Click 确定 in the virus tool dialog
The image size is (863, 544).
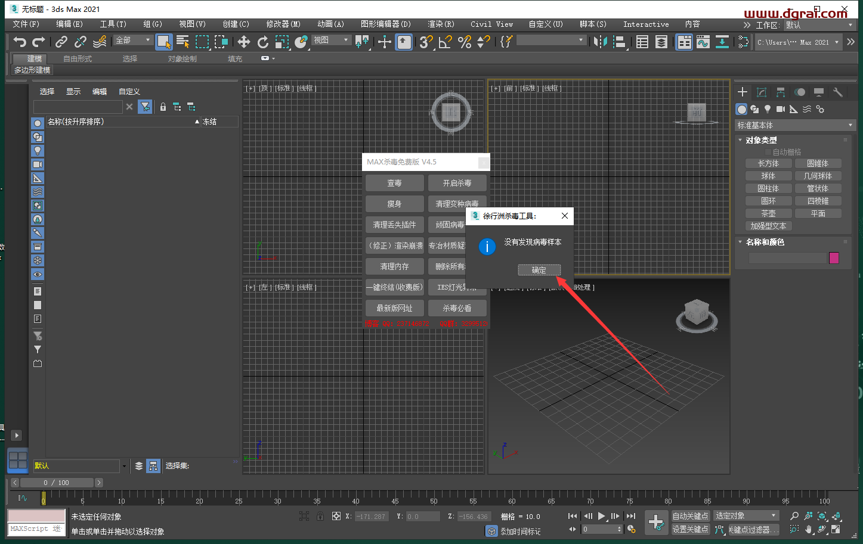[x=539, y=270]
